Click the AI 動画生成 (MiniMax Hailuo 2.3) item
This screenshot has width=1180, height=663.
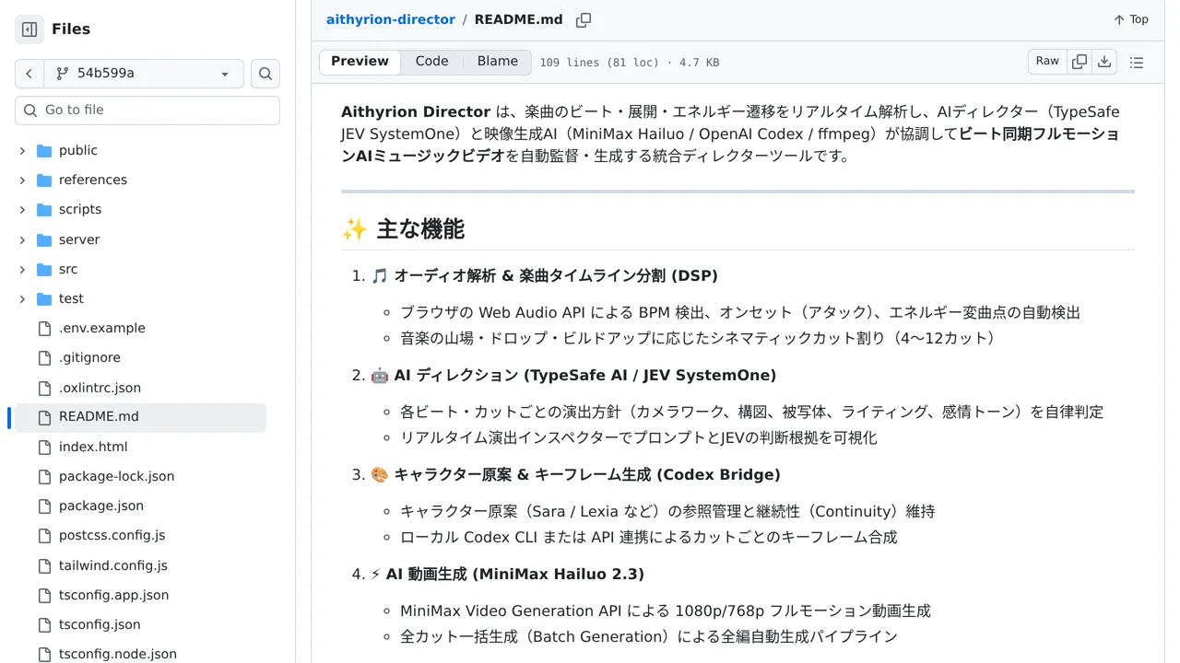[x=515, y=575]
